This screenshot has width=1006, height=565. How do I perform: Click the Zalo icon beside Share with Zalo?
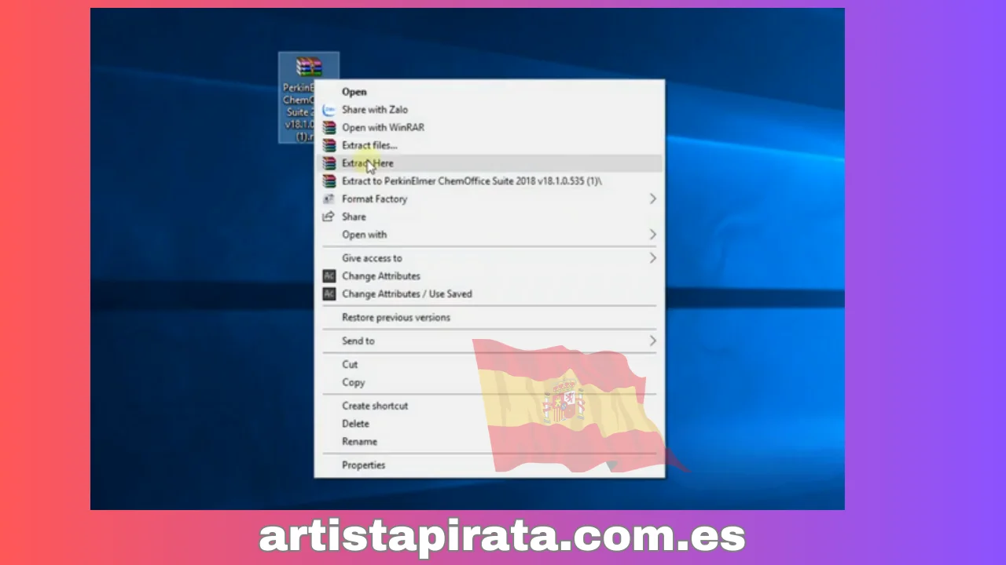click(x=329, y=110)
